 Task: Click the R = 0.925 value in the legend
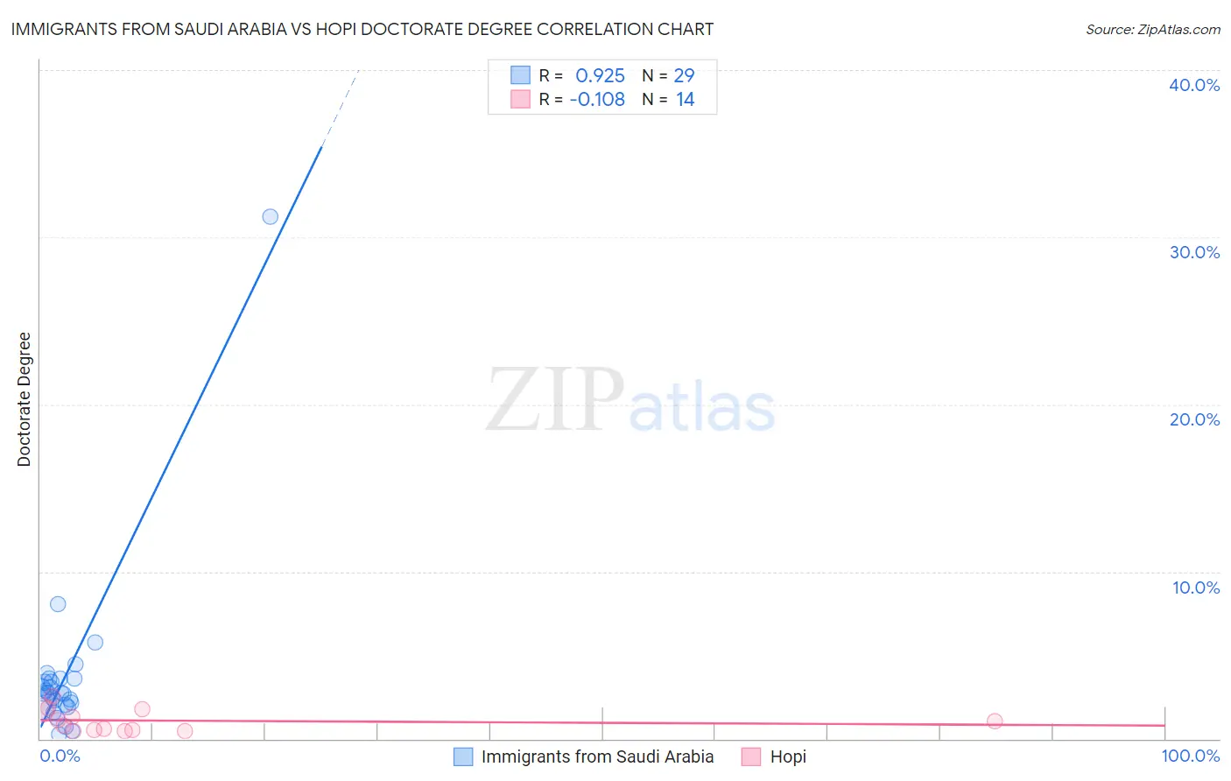(x=582, y=75)
